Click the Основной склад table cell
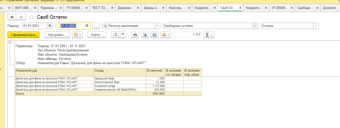Viewport: 340px width, 128px height. [119, 86]
